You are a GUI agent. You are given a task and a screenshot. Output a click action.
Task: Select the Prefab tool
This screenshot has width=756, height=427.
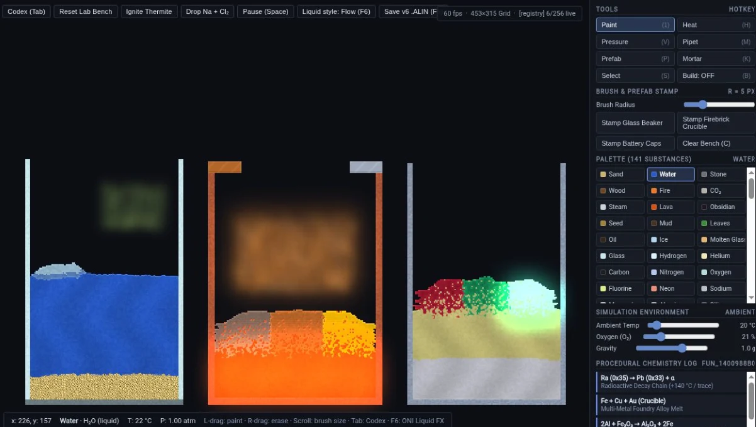(x=635, y=58)
